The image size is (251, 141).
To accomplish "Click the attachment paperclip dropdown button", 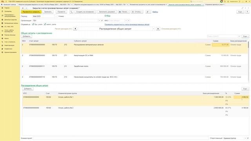I will [148, 12].
